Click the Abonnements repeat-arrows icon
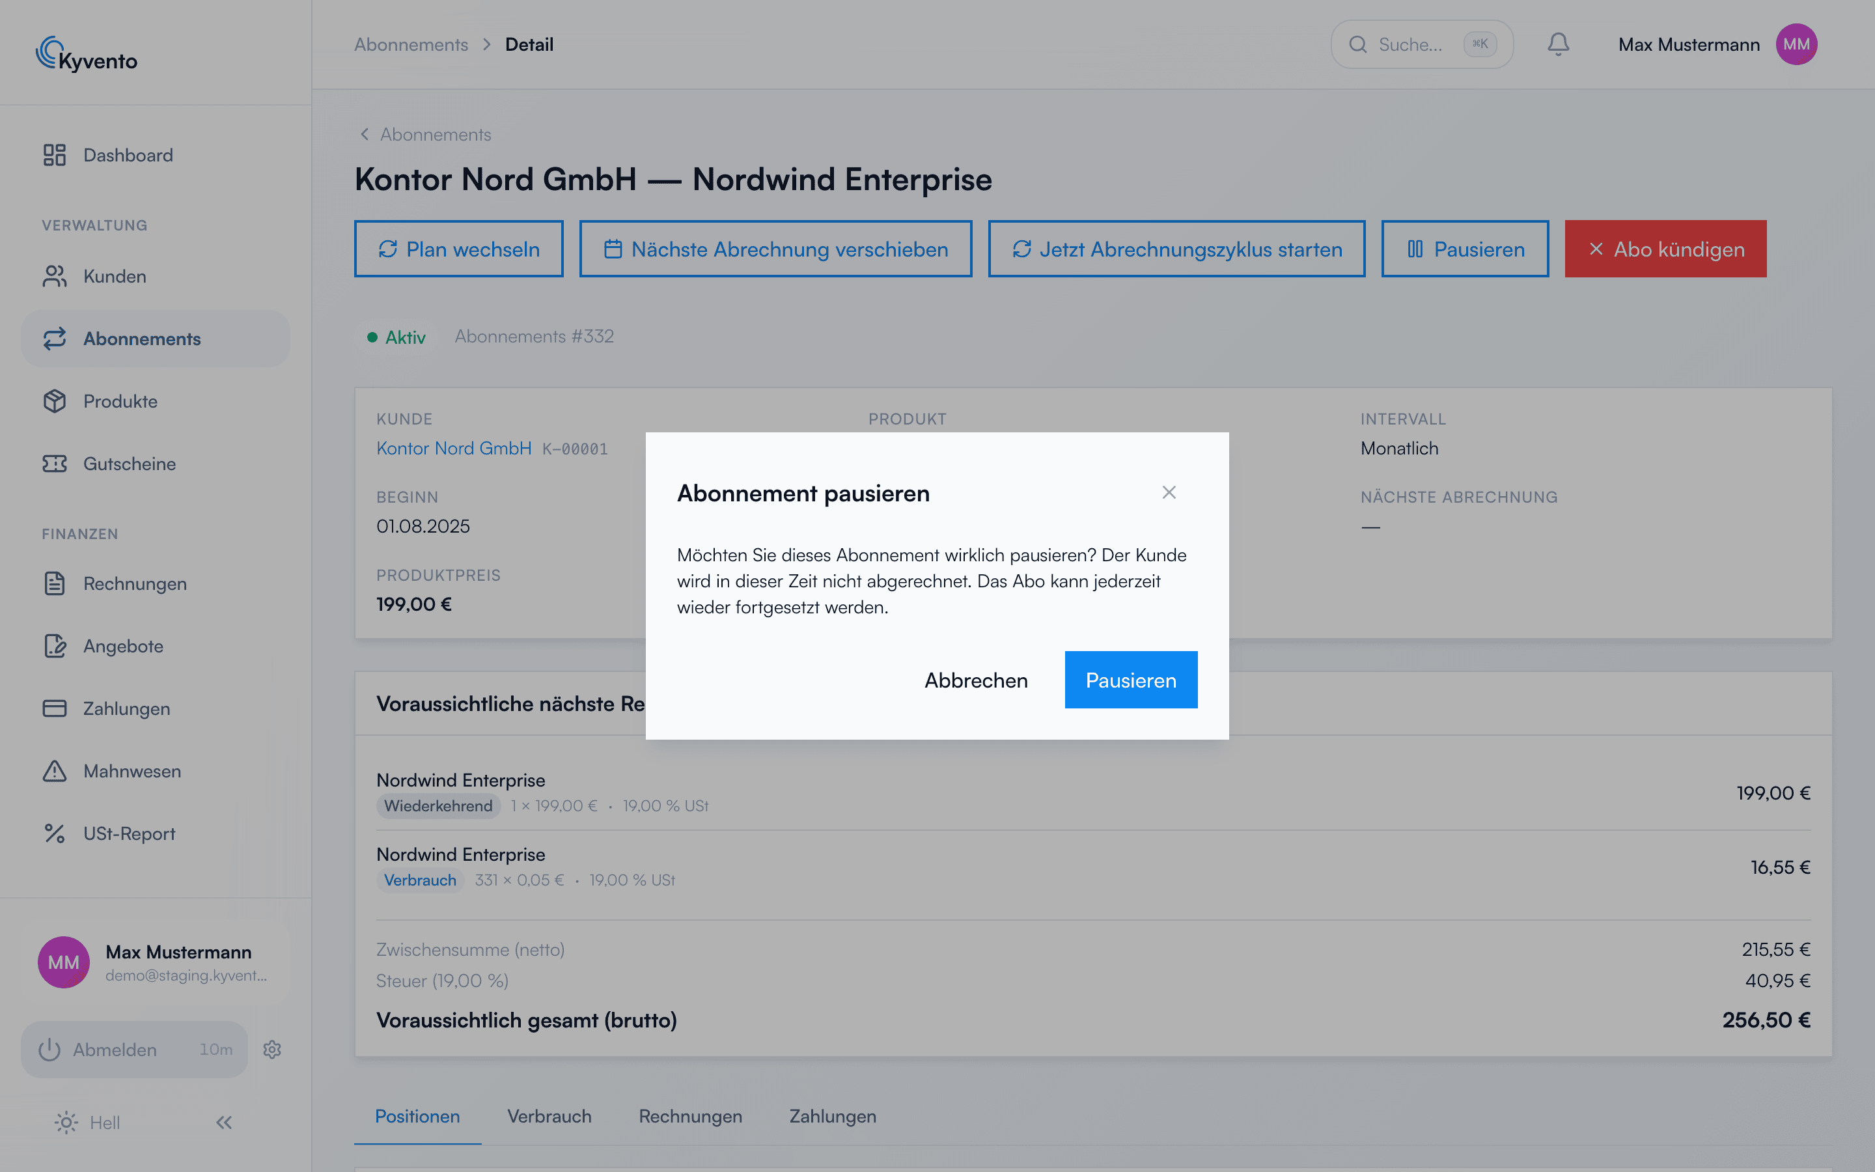 (x=54, y=339)
